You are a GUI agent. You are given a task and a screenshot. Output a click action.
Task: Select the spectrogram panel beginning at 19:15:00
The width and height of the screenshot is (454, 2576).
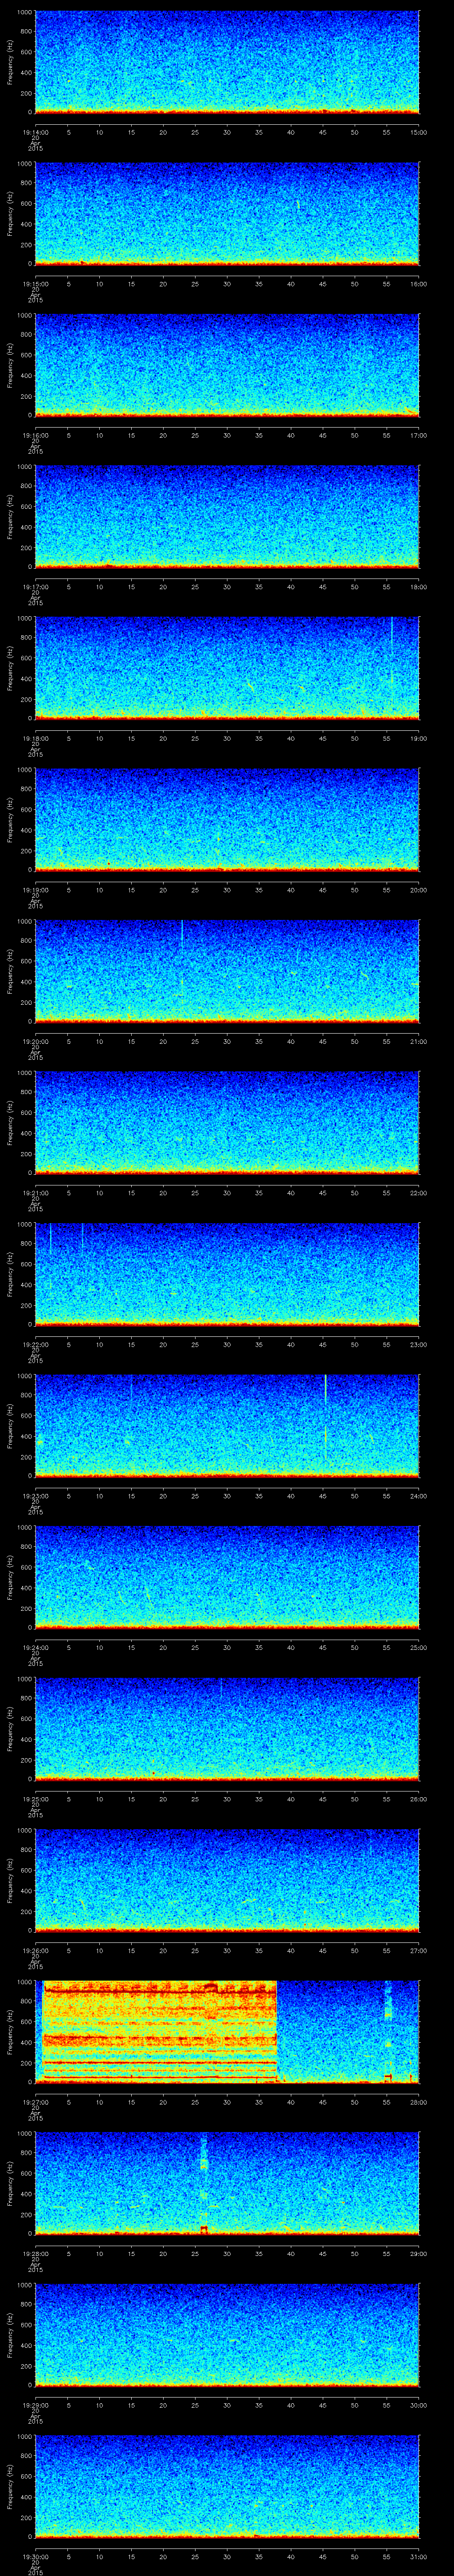point(227,213)
